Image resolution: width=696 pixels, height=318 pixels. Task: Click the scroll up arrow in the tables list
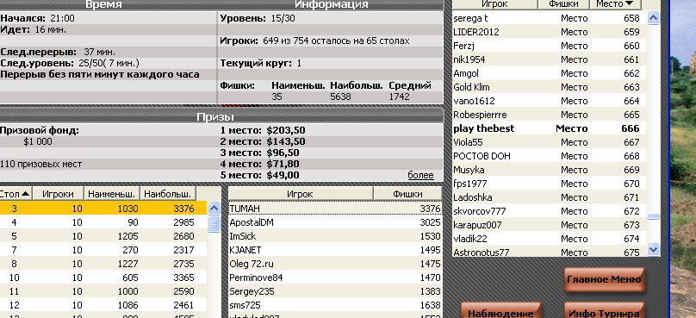tap(214, 208)
